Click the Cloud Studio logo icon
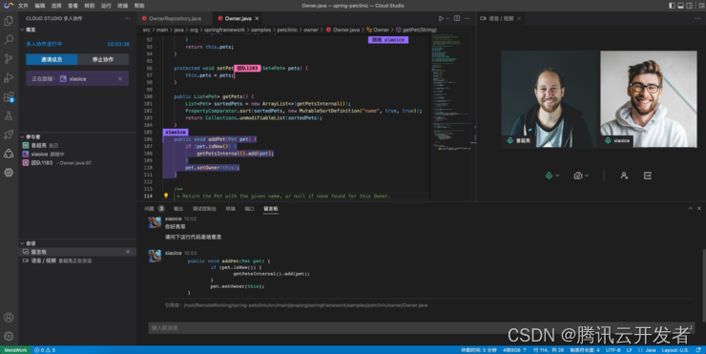The height and width of the screenshot is (354, 706). tap(8, 6)
